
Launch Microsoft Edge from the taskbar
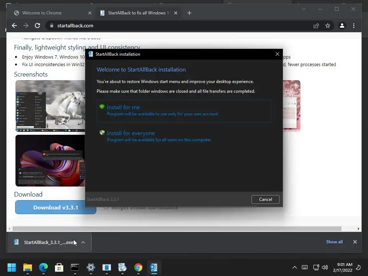point(43,267)
